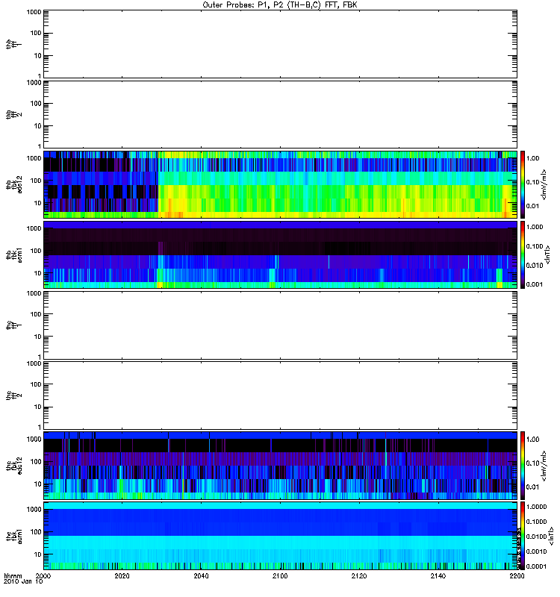Click the 2140 time axis label
This screenshot has width=560, height=597.
438,576
